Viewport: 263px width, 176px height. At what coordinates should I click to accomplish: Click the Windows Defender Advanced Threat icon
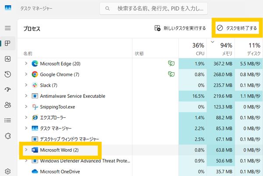pyautogui.click(x=35, y=161)
